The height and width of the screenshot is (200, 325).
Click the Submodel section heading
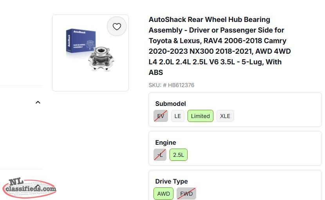tap(170, 104)
